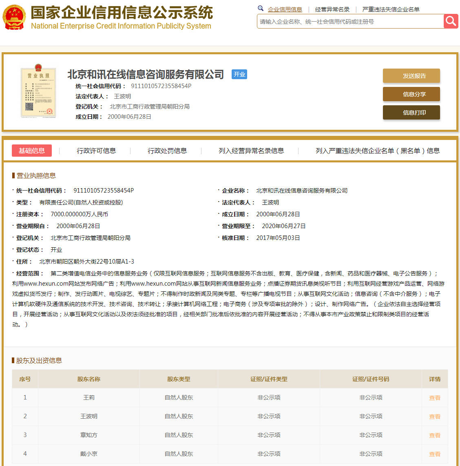Switch to the 基础信息 tab
The image size is (460, 466).
click(x=31, y=150)
